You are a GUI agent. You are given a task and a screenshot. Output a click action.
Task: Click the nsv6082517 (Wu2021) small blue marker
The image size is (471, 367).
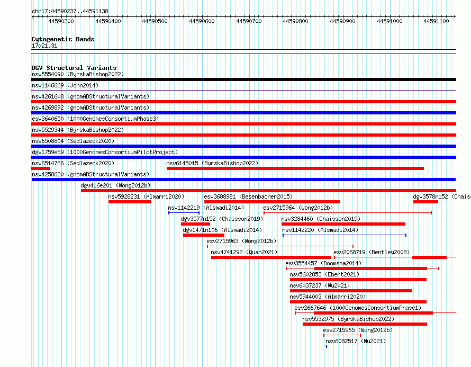pos(327,346)
